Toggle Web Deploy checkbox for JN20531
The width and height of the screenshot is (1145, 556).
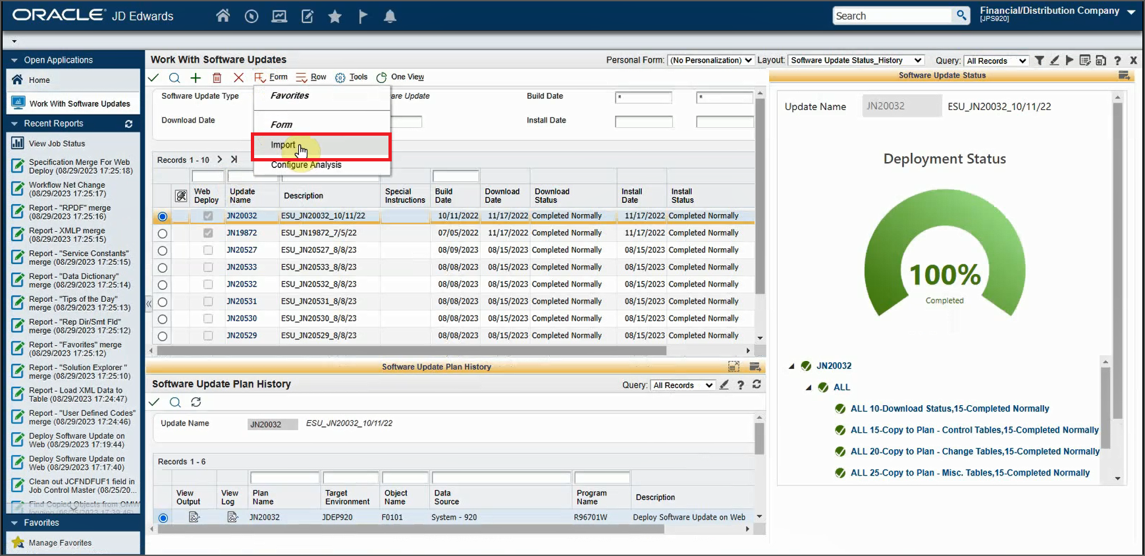pyautogui.click(x=208, y=302)
